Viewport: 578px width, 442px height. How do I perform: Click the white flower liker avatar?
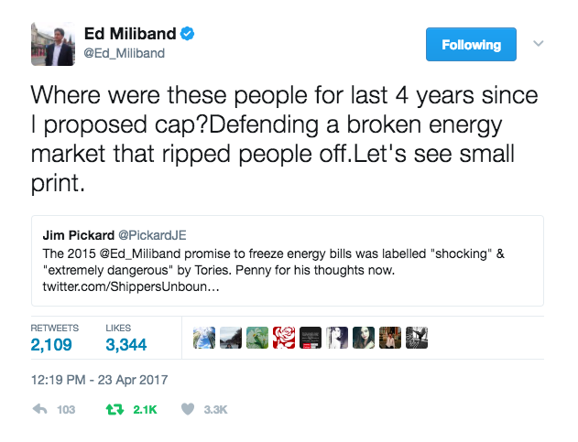coord(257,338)
